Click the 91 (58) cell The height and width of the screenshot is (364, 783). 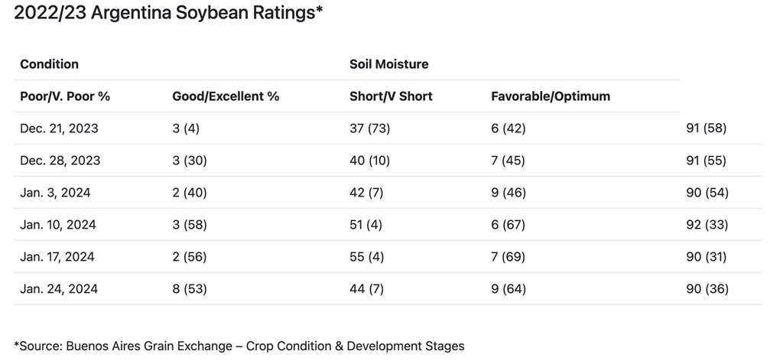pos(707,128)
